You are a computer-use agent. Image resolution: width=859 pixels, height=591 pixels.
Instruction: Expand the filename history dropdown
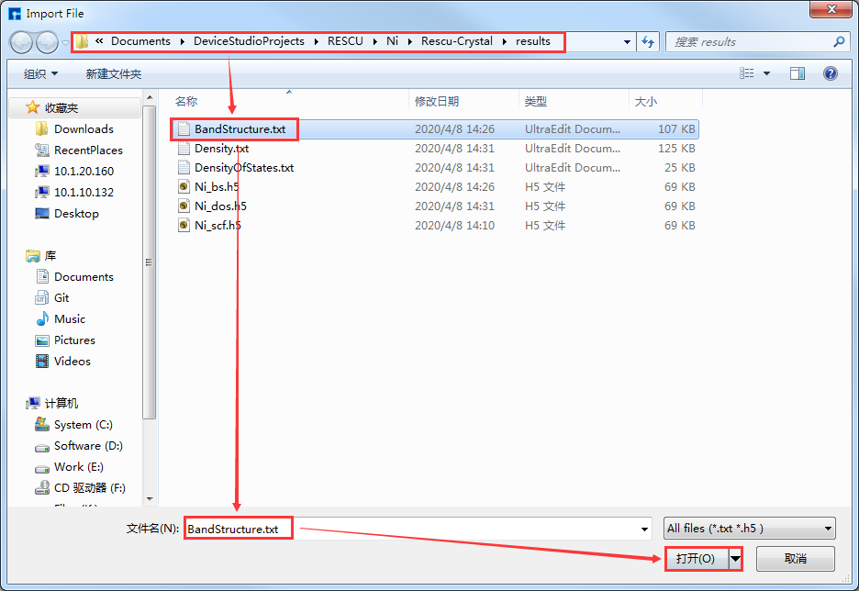coord(645,529)
